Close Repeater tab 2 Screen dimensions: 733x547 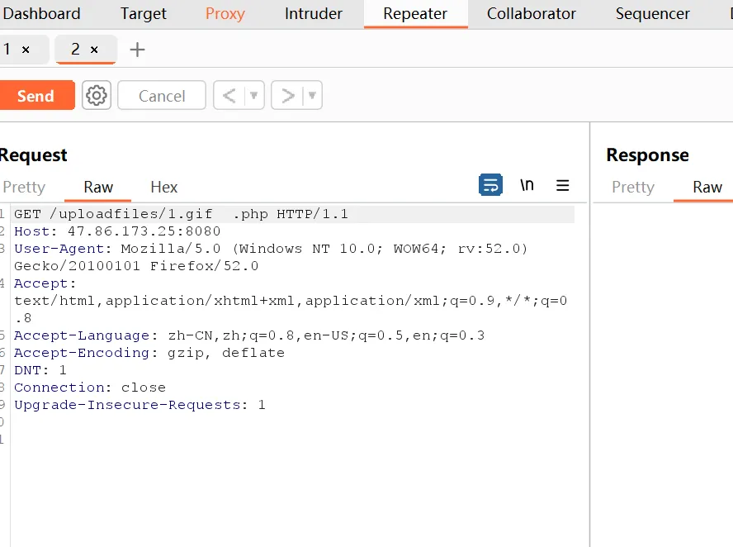pyautogui.click(x=94, y=50)
